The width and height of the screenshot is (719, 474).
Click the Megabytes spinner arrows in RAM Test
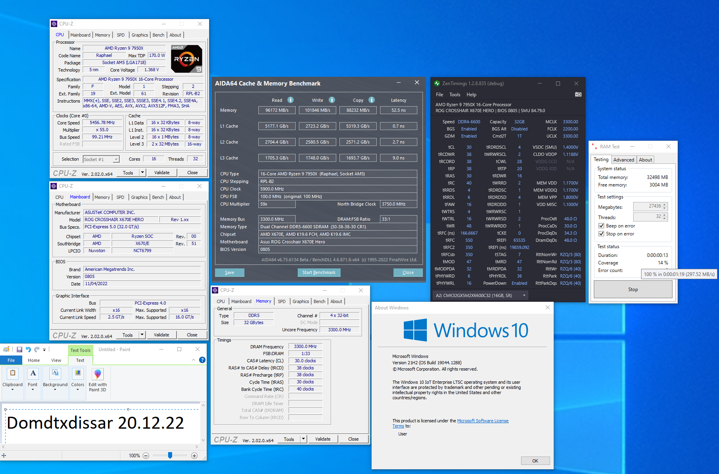665,206
